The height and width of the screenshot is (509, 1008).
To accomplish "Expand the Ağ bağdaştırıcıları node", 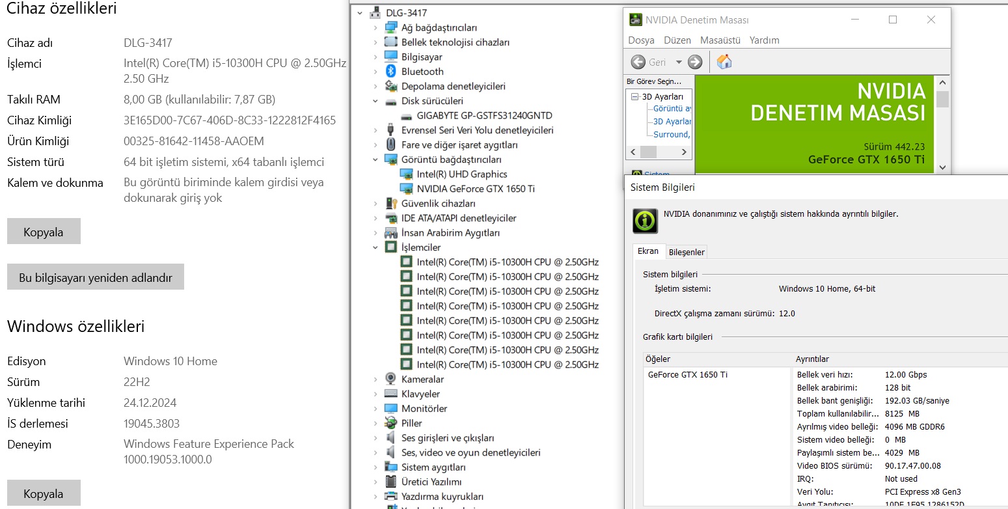I will (375, 27).
